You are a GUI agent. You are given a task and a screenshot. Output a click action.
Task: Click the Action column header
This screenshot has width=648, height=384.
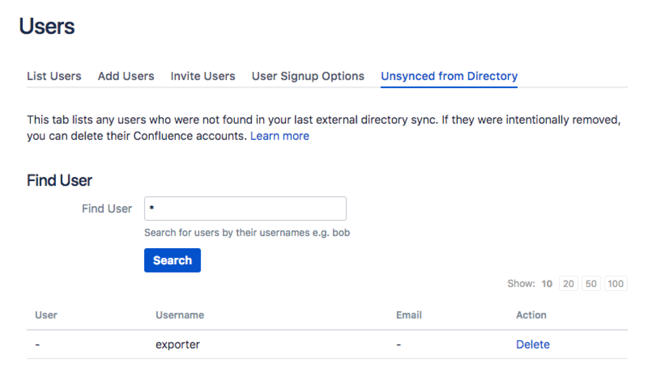(x=531, y=315)
